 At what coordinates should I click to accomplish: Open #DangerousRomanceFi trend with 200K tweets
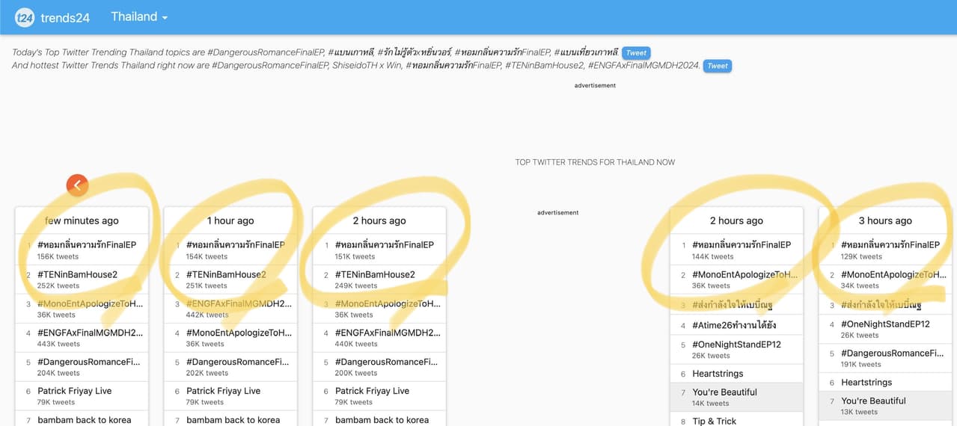click(388, 362)
